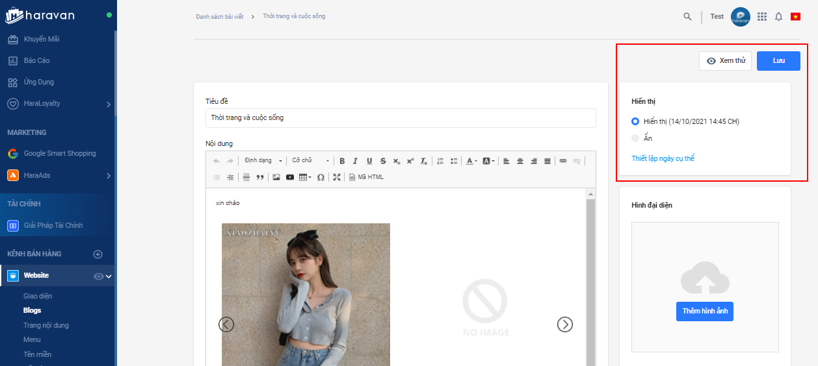This screenshot has height=366, width=818.
Task: Decrease indent in editor
Action: [x=217, y=177]
